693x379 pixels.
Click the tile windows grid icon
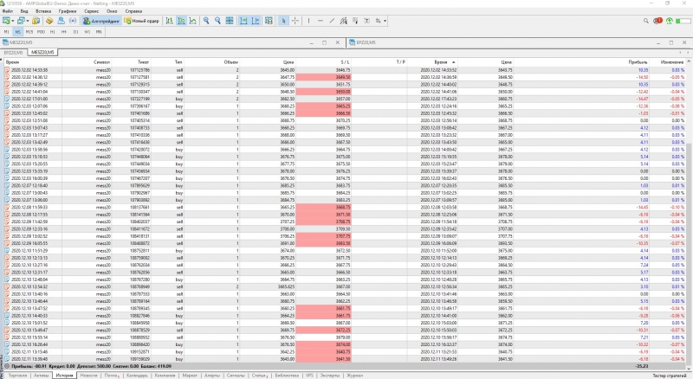tap(230, 21)
